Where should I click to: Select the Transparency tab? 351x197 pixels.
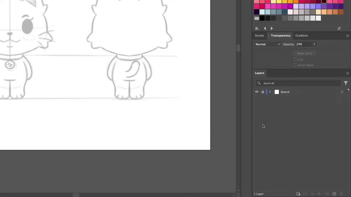tap(281, 36)
